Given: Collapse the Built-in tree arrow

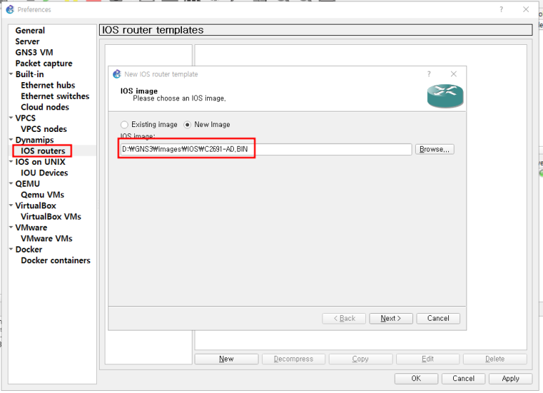Looking at the screenshot, I should (11, 74).
